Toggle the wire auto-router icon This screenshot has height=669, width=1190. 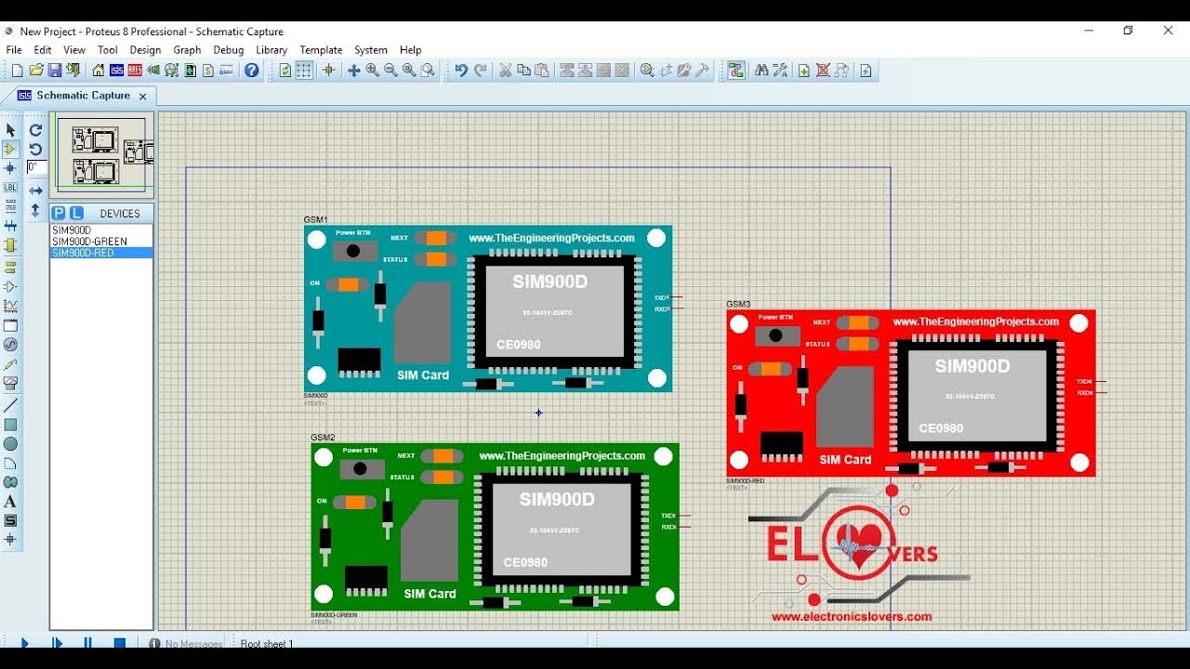click(736, 71)
